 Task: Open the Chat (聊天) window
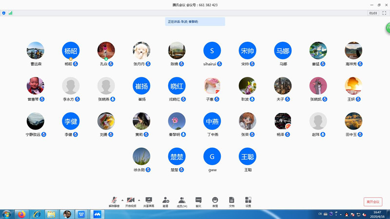(x=198, y=201)
